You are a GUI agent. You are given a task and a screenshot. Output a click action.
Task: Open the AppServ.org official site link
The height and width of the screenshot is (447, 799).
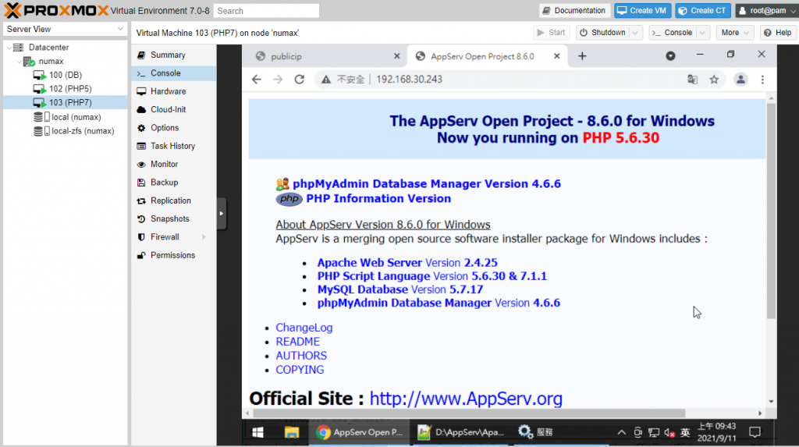tap(466, 399)
